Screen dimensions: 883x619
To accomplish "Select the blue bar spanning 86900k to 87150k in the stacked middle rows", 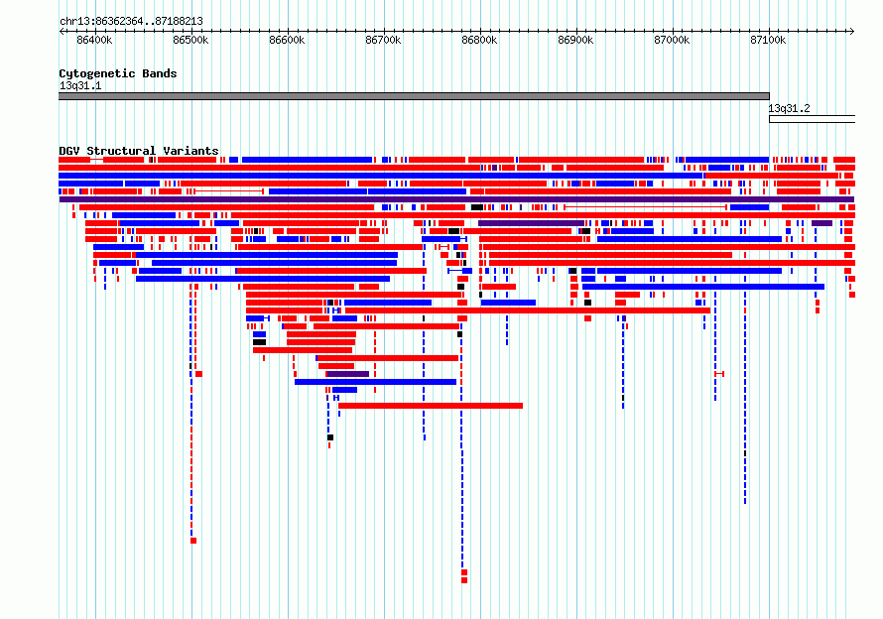I will click(703, 287).
